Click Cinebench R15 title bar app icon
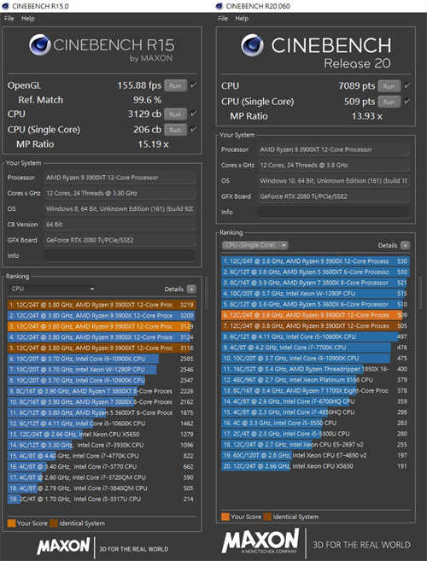The image size is (427, 561). pyautogui.click(x=5, y=6)
